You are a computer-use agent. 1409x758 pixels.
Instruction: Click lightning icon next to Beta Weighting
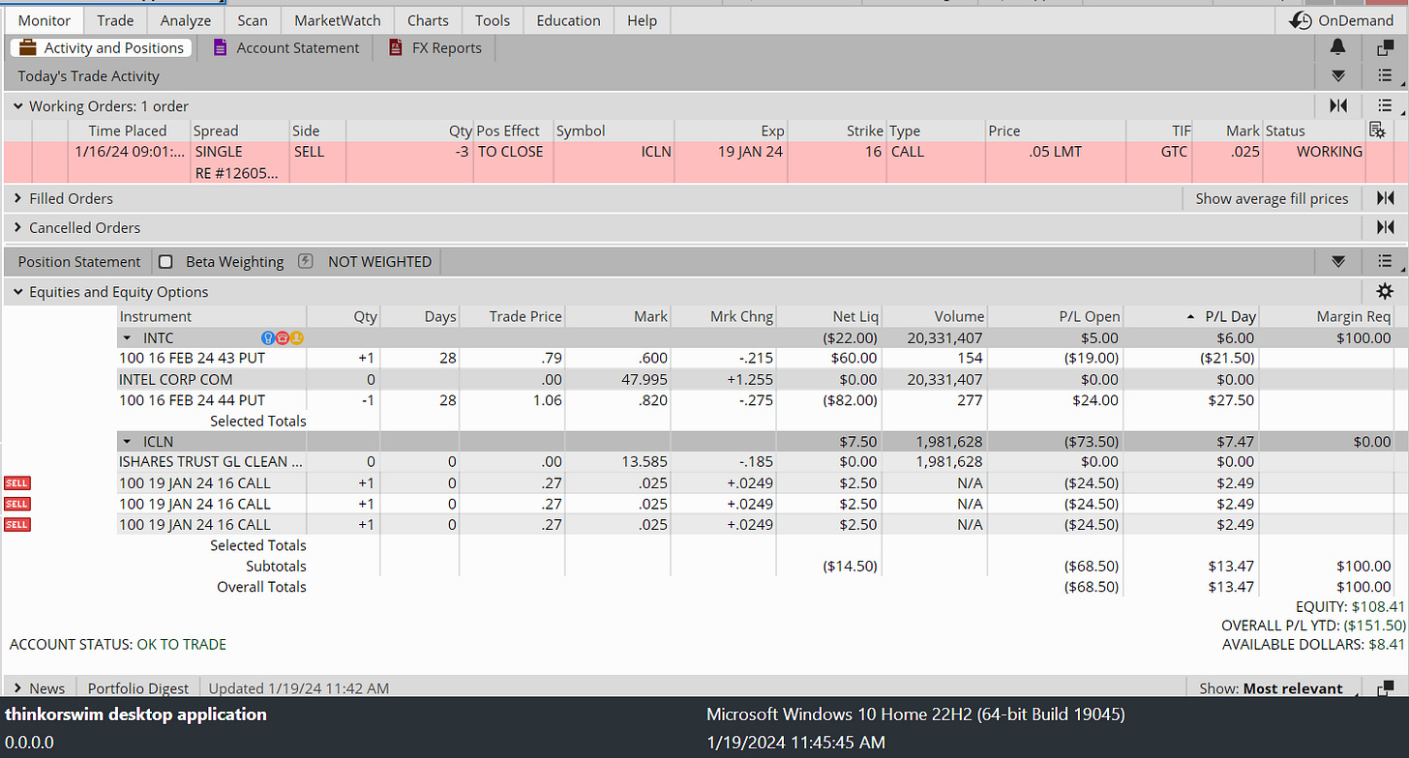coord(306,261)
